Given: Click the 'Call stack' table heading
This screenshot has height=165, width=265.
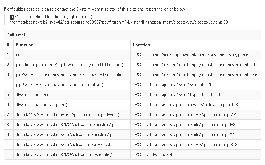Looking at the screenshot, I should [x=16, y=35].
